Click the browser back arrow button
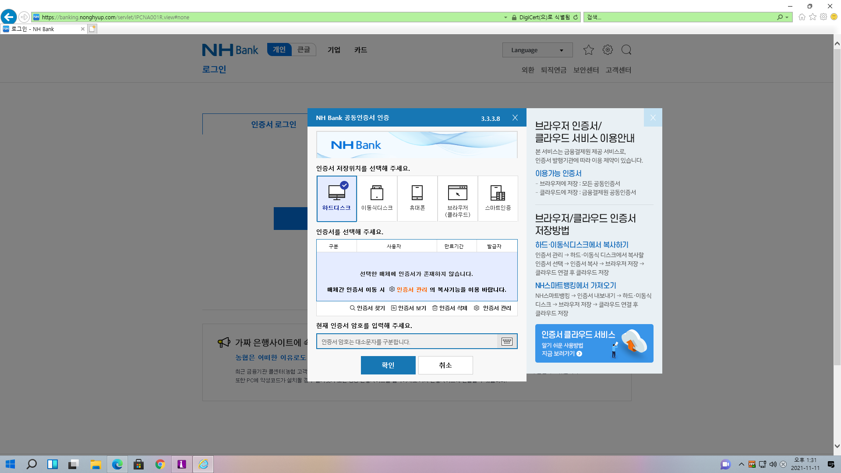Screen dimensions: 841x473 9,17
